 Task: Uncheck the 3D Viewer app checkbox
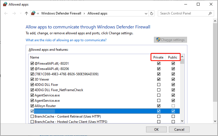tap(32, 79)
